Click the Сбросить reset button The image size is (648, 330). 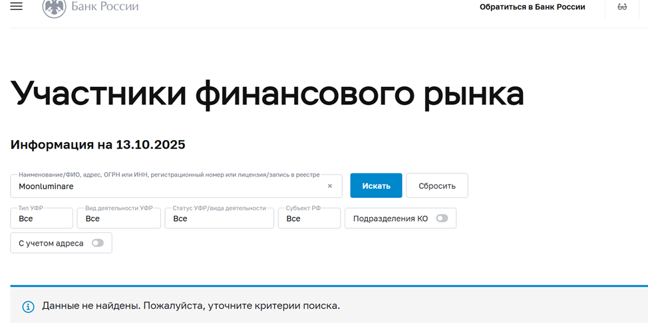[x=437, y=186]
